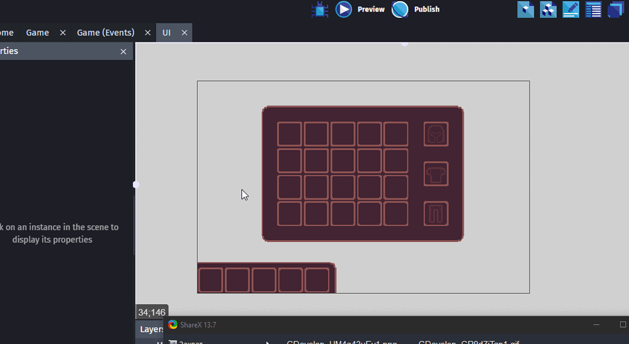
Task: Select the UI tab
Action: click(166, 33)
